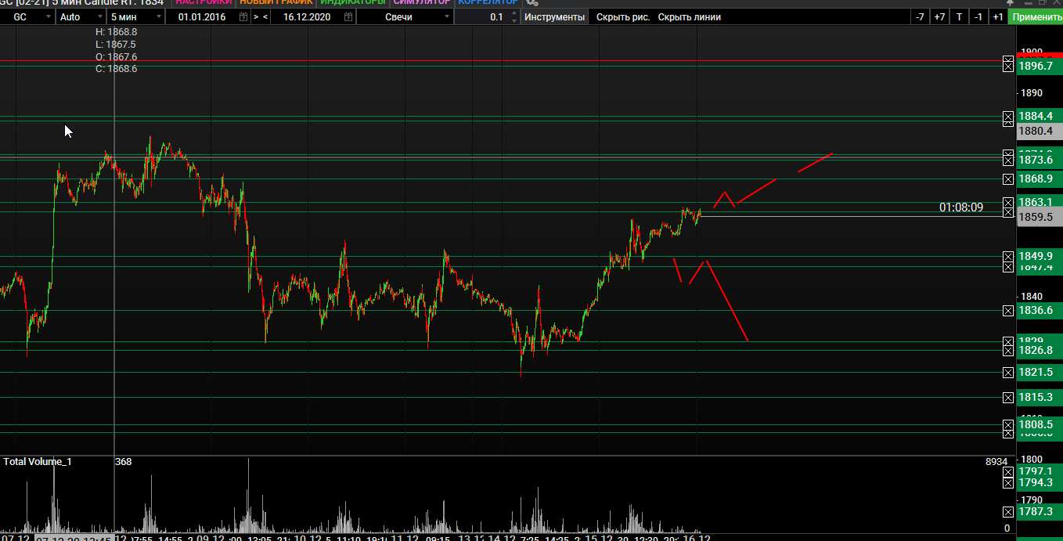The width and height of the screenshot is (1063, 541).
Task: Delete the 1826.8 horizontal line
Action: pos(1008,350)
